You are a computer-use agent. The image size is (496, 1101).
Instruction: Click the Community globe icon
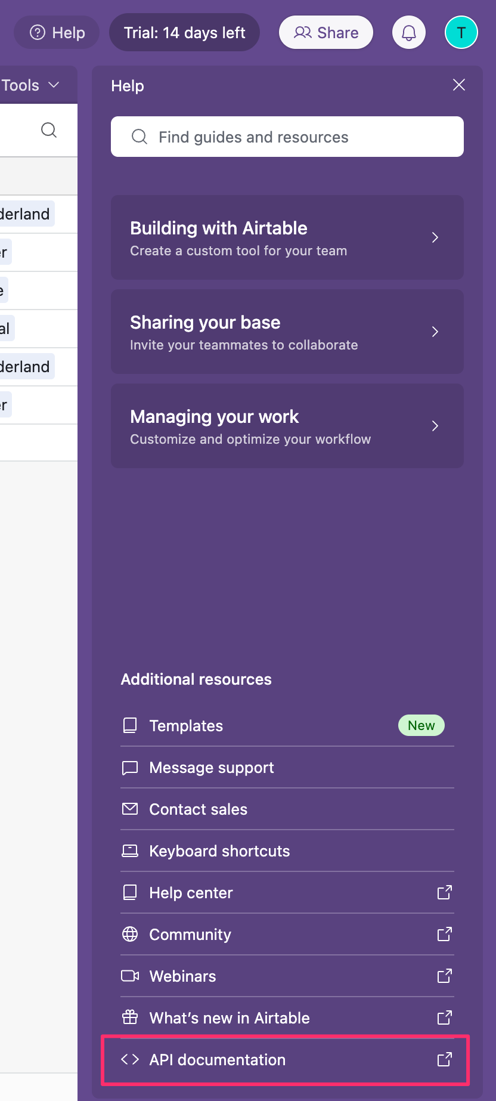(130, 934)
